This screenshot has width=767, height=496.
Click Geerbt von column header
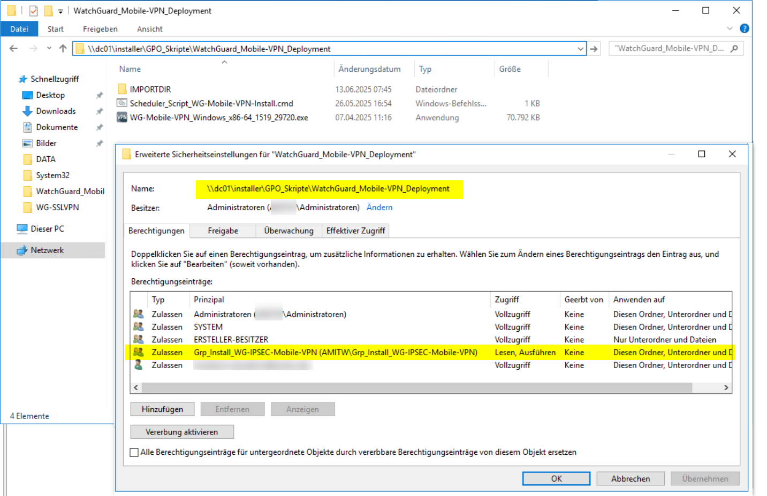583,300
